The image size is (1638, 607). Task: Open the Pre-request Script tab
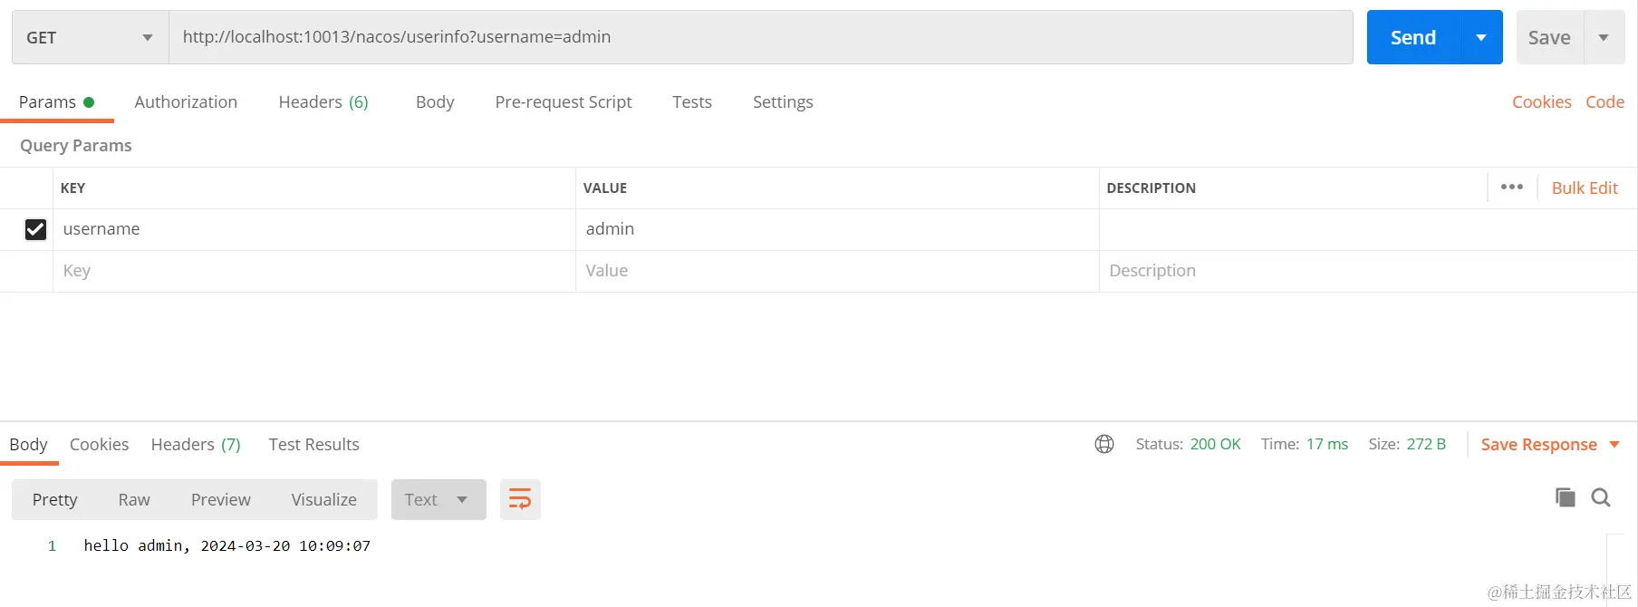pyautogui.click(x=563, y=102)
